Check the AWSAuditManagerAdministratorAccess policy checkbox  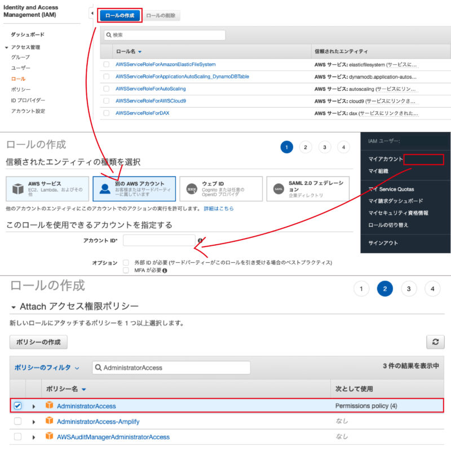18,436
